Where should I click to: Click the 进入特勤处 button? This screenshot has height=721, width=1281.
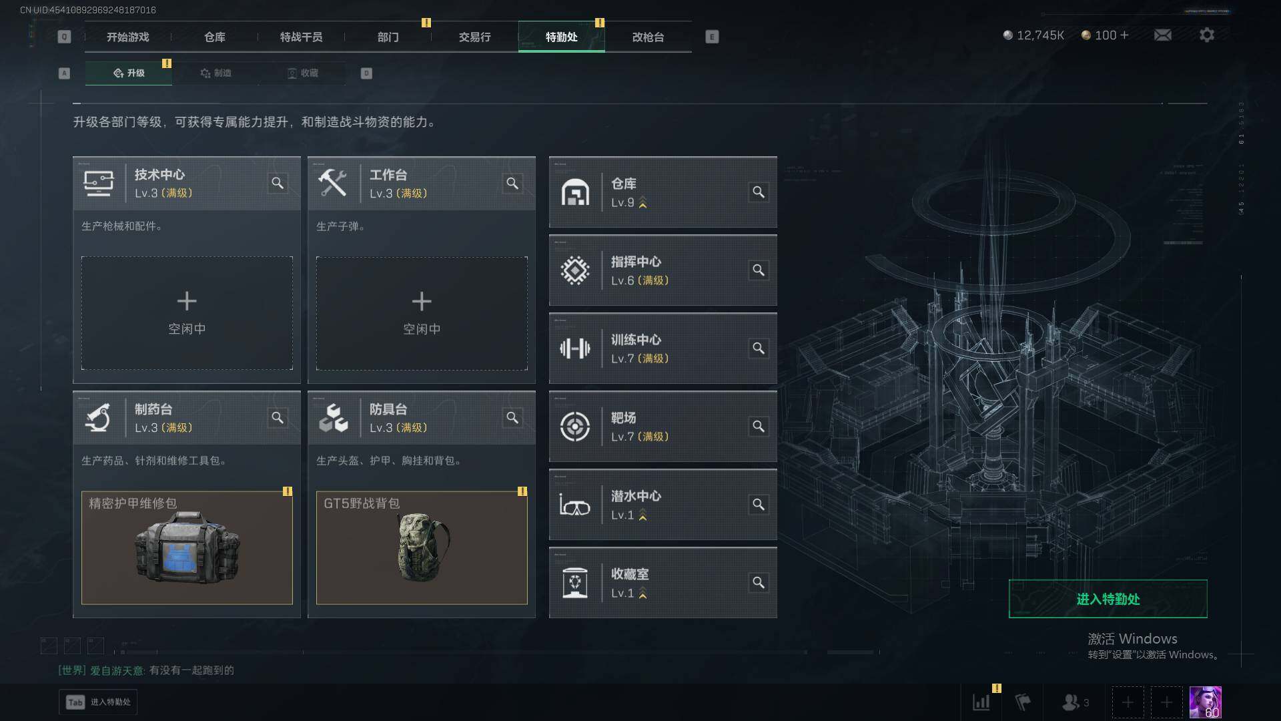pos(1108,599)
